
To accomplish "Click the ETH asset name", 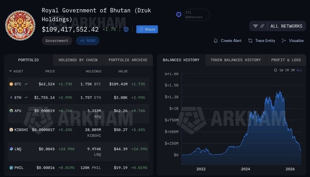I will (18, 98).
